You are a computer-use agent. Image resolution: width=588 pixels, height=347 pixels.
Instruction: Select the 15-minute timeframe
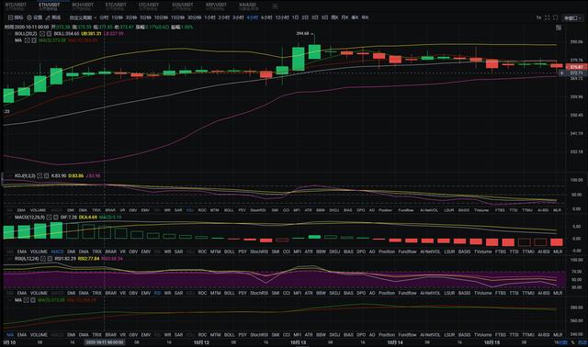pos(176,17)
